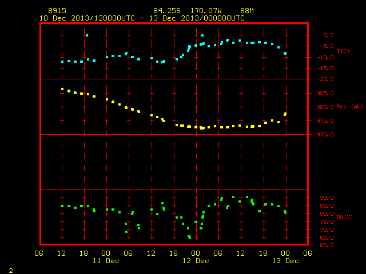Click the lowest green humidity point near 65%
The image size is (366, 274).
(x=189, y=237)
